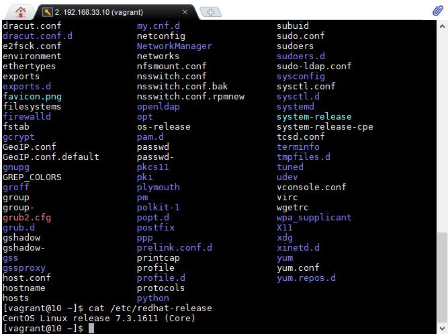448x336 pixels.
Task: Click the nsswitch.conf.rpmnew file name
Action: (191, 96)
